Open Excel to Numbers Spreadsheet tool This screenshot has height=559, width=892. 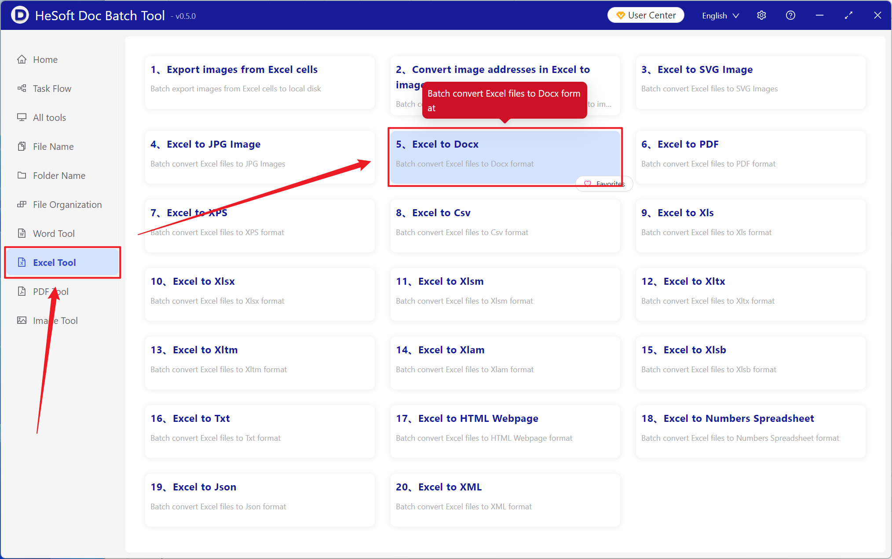[x=750, y=432]
